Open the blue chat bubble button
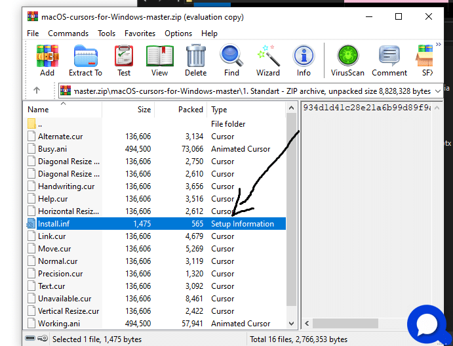453x346 pixels. click(x=427, y=324)
